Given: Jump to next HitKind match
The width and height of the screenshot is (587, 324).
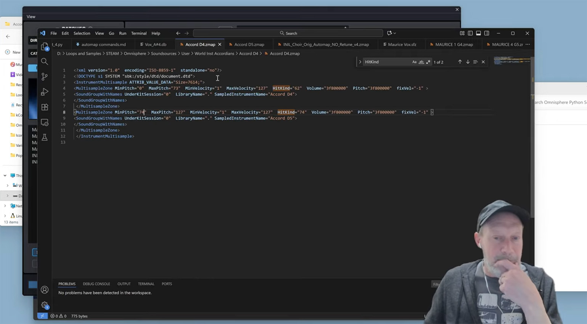Looking at the screenshot, I should [468, 62].
